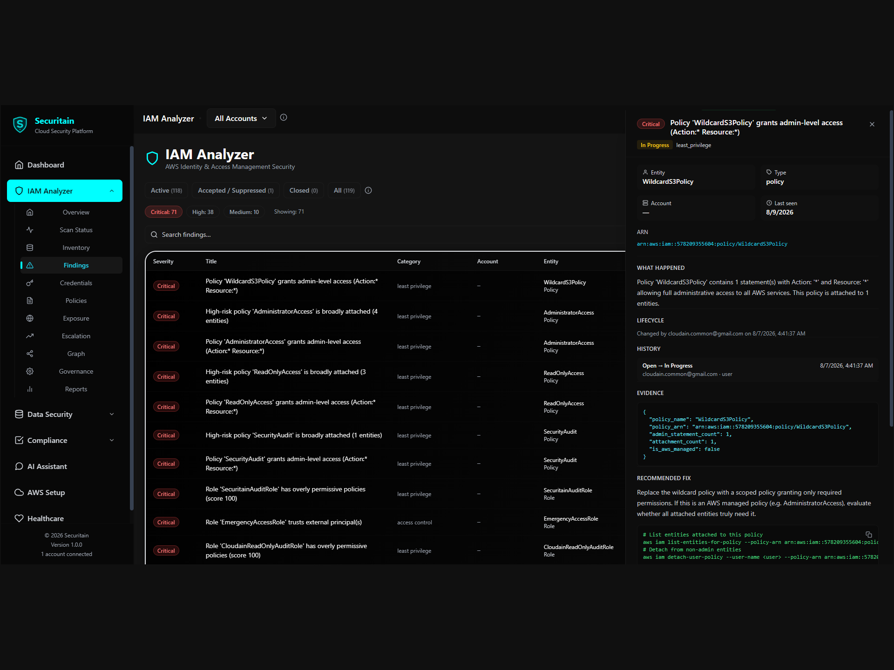Click the info icon beside All Accounts

click(x=284, y=118)
